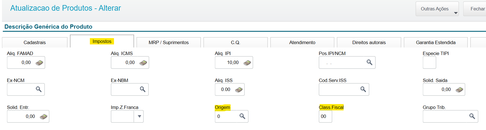Go to the Garantia Estendida tab
The height and width of the screenshot is (130, 486).
436,42
